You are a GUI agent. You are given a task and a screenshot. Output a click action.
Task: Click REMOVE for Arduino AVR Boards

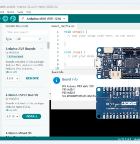pyautogui.click(x=32, y=79)
